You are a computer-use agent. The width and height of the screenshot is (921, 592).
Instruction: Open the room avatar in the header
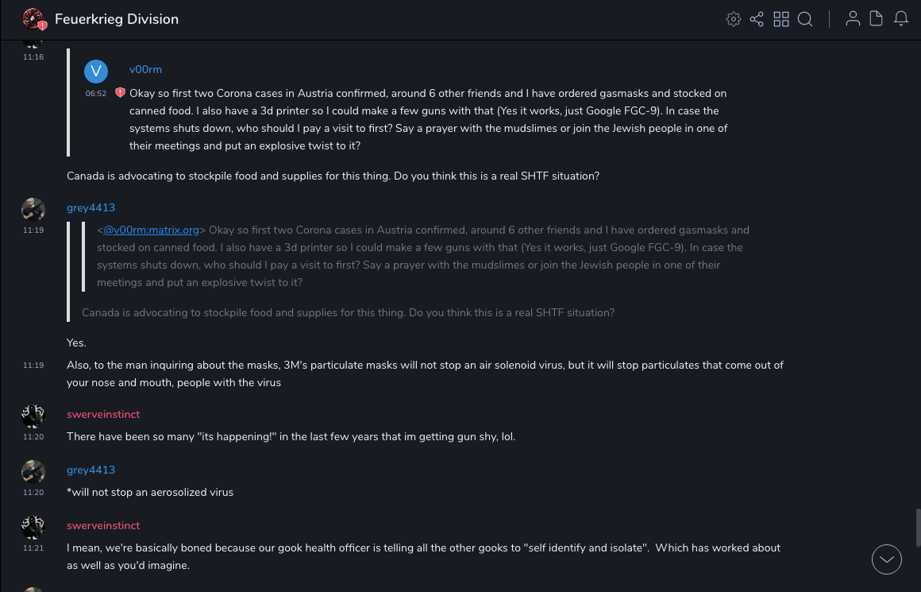[33, 19]
